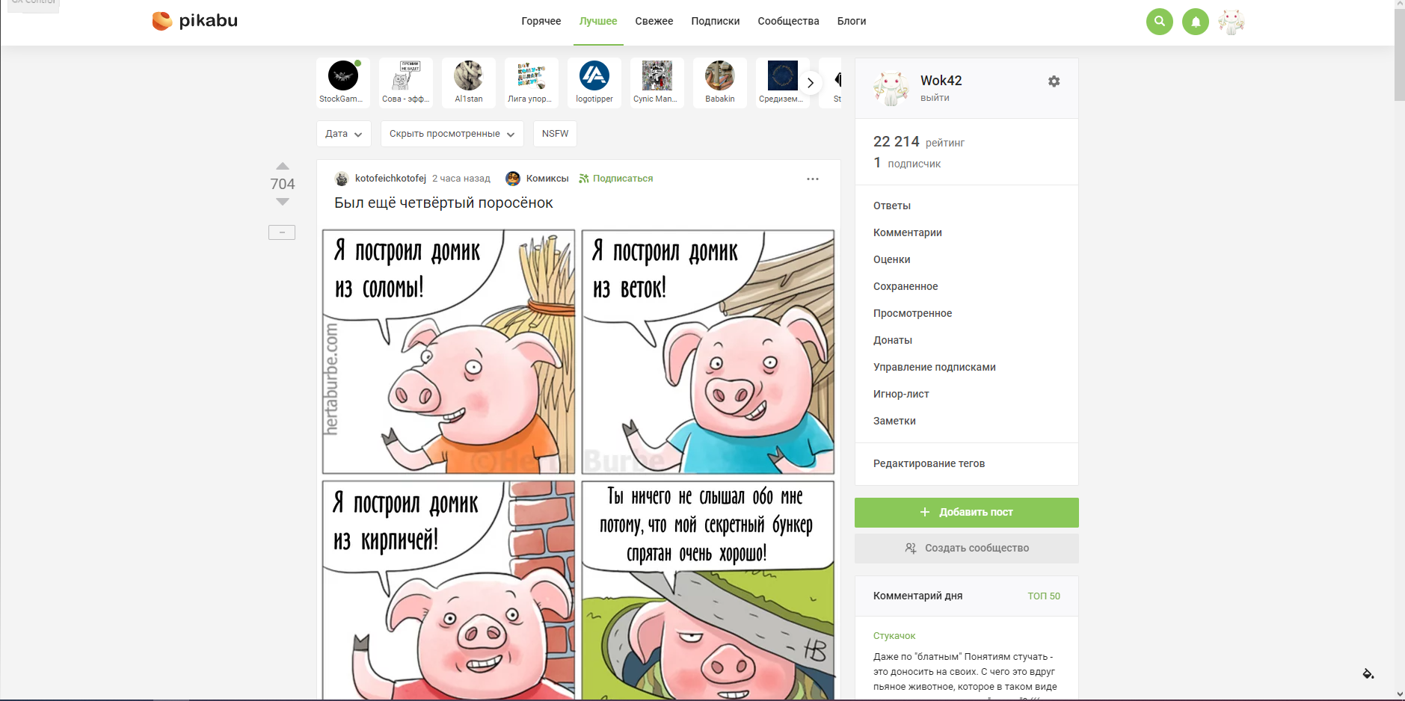Click paint bucket icon at bottom right

point(1368,673)
